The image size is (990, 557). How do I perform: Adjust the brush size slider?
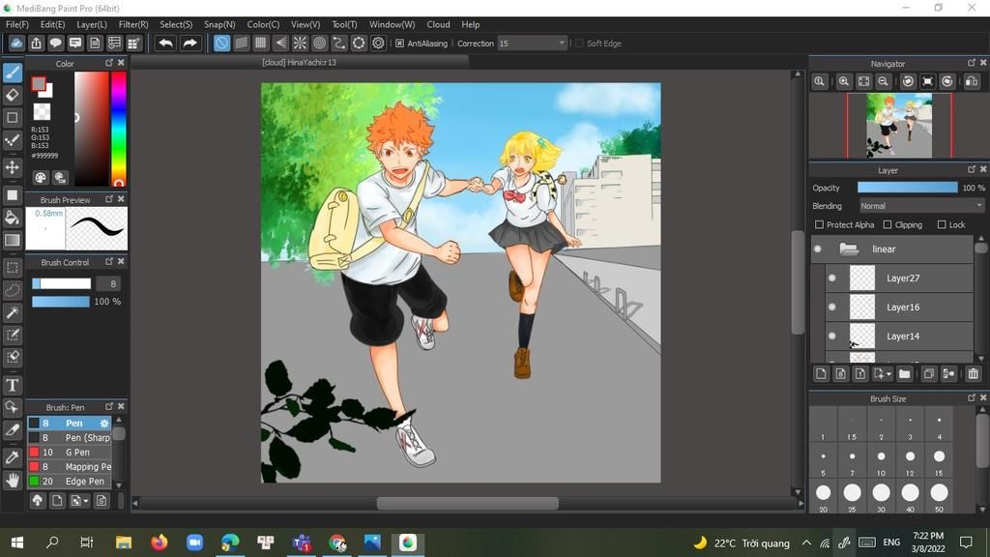[x=61, y=283]
